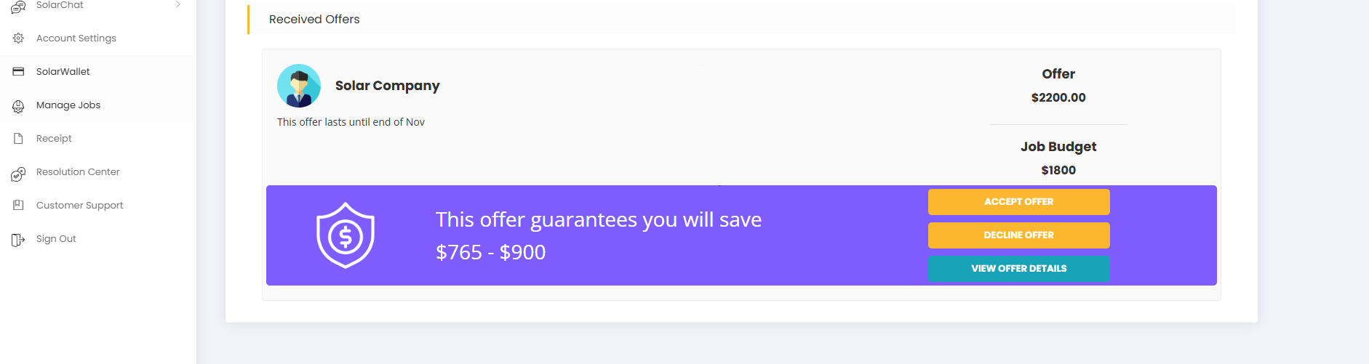The height and width of the screenshot is (364, 1369).
Task: Click the Sign Out door icon
Action: point(18,240)
